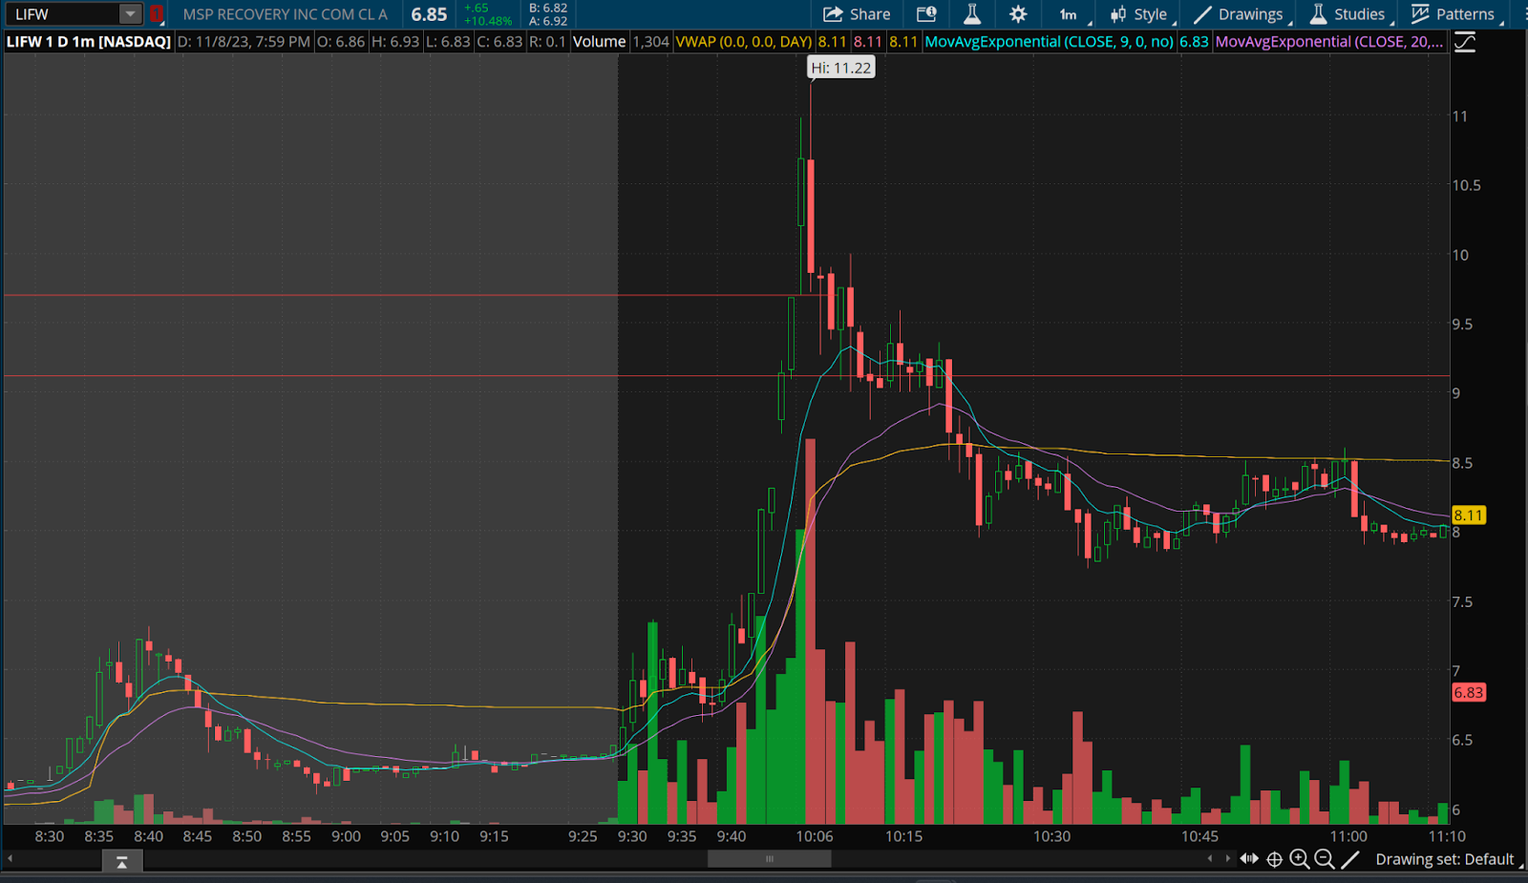Click the Share button
The width and height of the screenshot is (1528, 883).
pyautogui.click(x=857, y=14)
